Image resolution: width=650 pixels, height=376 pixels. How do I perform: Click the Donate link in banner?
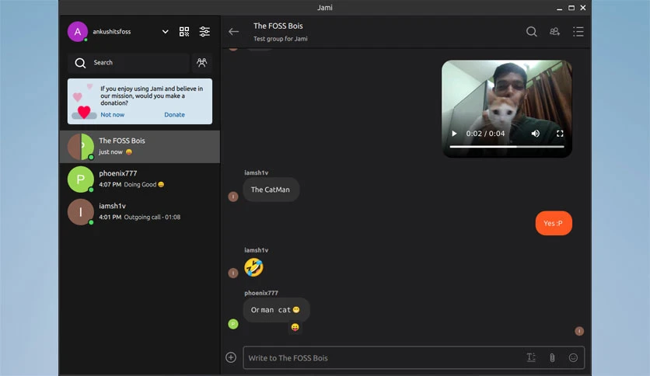(174, 115)
